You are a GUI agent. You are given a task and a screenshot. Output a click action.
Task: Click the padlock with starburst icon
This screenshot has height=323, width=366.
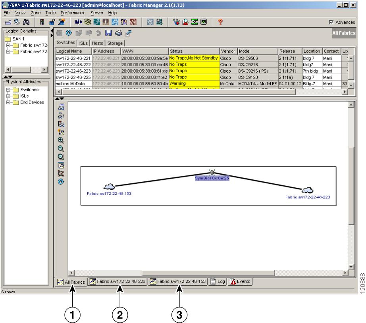62,22
